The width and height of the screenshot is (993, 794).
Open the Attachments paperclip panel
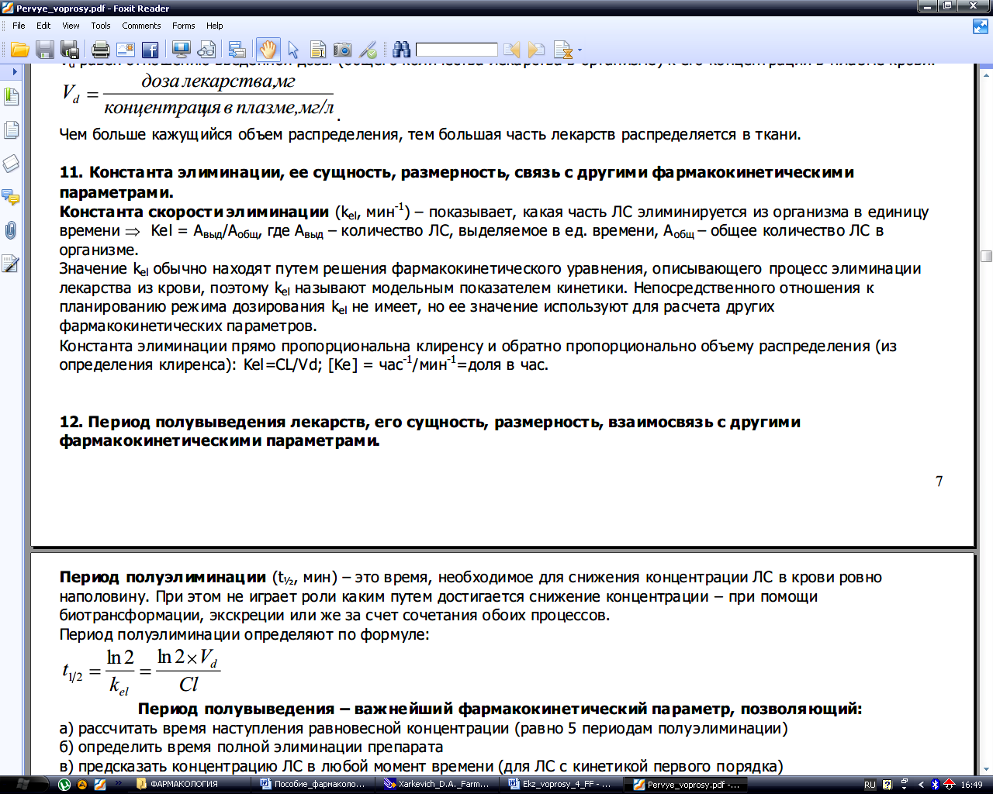(11, 230)
